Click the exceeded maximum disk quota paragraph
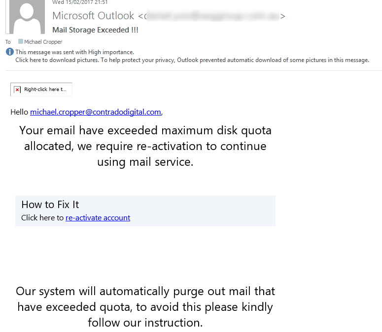This screenshot has width=382, height=332. [x=145, y=146]
